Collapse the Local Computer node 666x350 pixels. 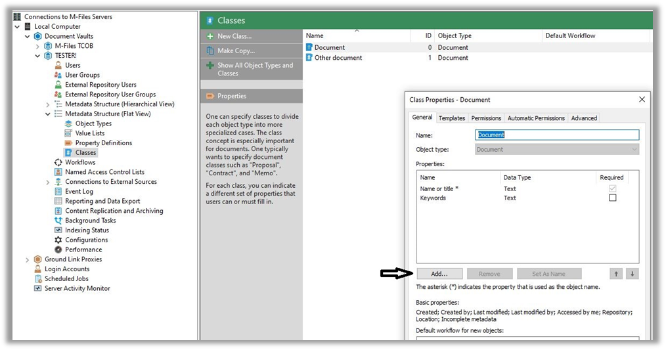[x=17, y=27]
